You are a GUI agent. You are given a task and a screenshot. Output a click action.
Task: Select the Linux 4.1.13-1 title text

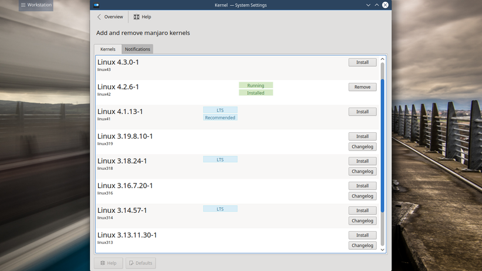click(120, 112)
